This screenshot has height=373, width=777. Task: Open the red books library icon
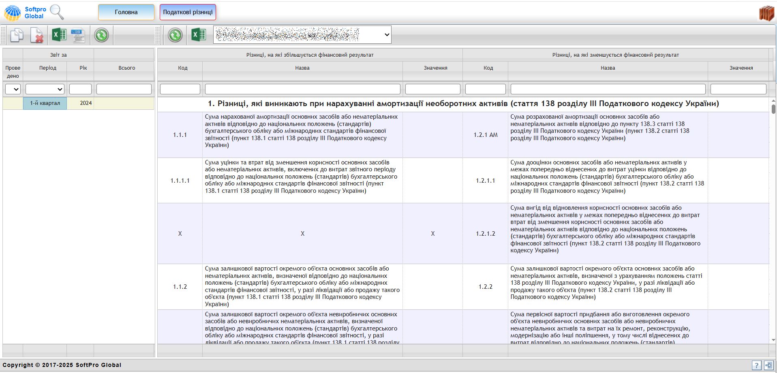766,13
